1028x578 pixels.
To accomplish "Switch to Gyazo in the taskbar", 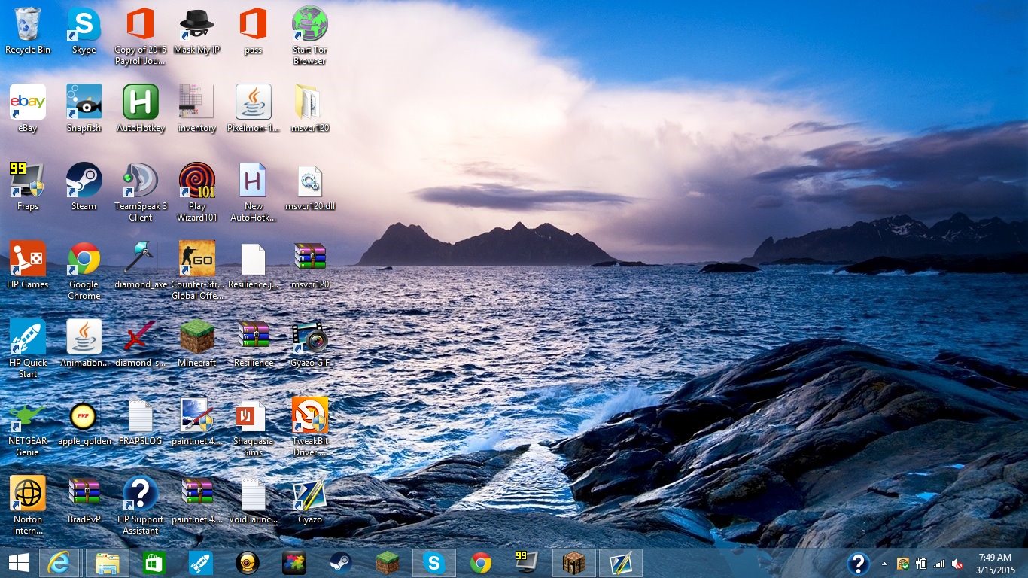I will tap(621, 562).
